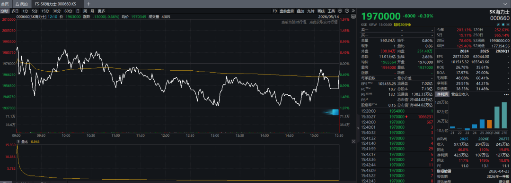
Task: Click the double-chevron collapse icon in chart toolbar
Action: [x=353, y=11]
